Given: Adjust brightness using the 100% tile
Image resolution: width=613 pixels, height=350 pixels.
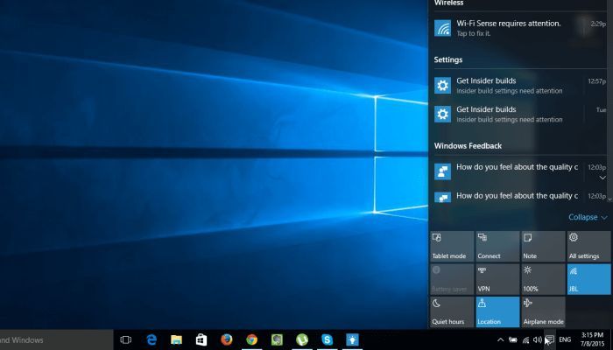Looking at the screenshot, I should (x=542, y=278).
